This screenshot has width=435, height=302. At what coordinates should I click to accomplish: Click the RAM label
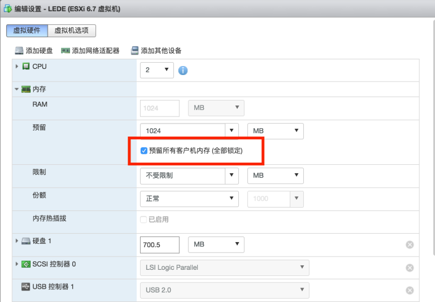click(40, 104)
